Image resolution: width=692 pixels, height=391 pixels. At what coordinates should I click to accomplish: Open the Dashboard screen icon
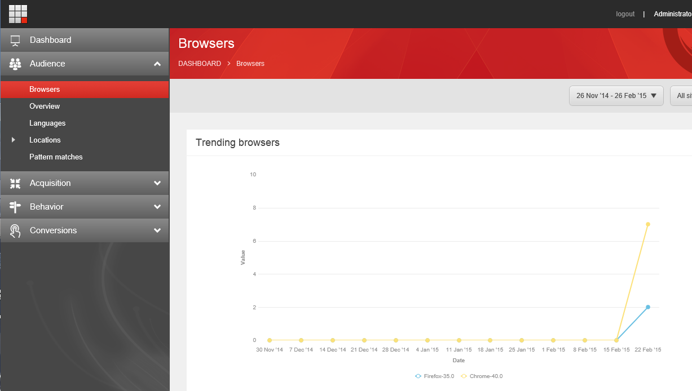point(14,39)
